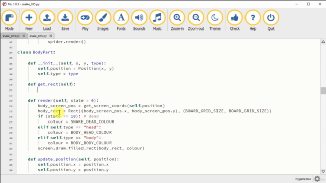Open the Mode selector button
This screenshot has width=326, height=183.
(x=9, y=20)
